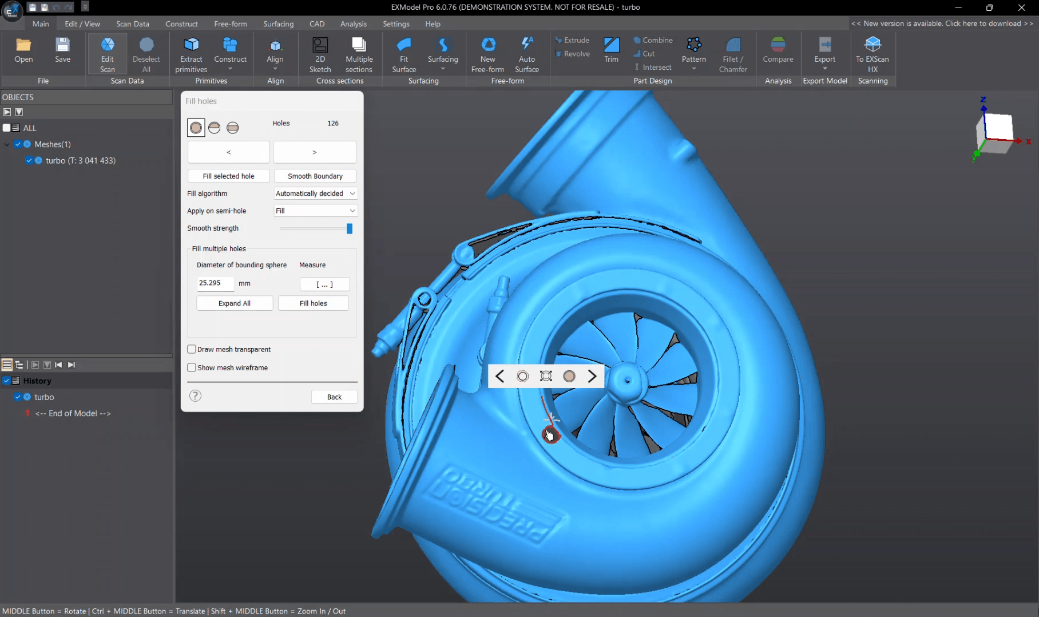Open the Apply on semi-hole dropdown

(x=315, y=211)
